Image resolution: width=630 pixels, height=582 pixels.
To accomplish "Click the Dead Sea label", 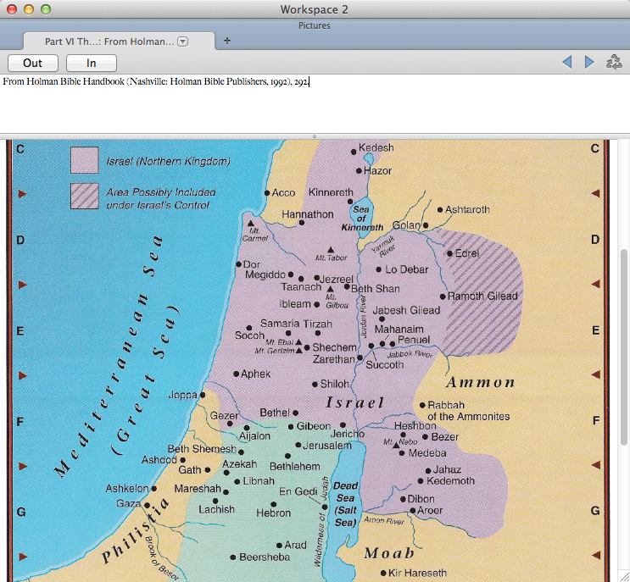I will coord(346,504).
